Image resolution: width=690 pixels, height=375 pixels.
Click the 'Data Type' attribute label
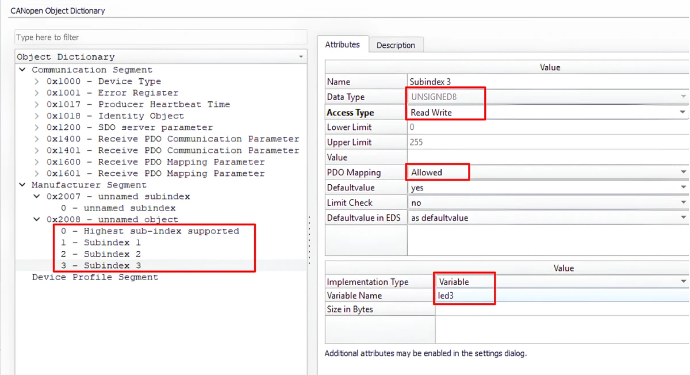(x=346, y=97)
